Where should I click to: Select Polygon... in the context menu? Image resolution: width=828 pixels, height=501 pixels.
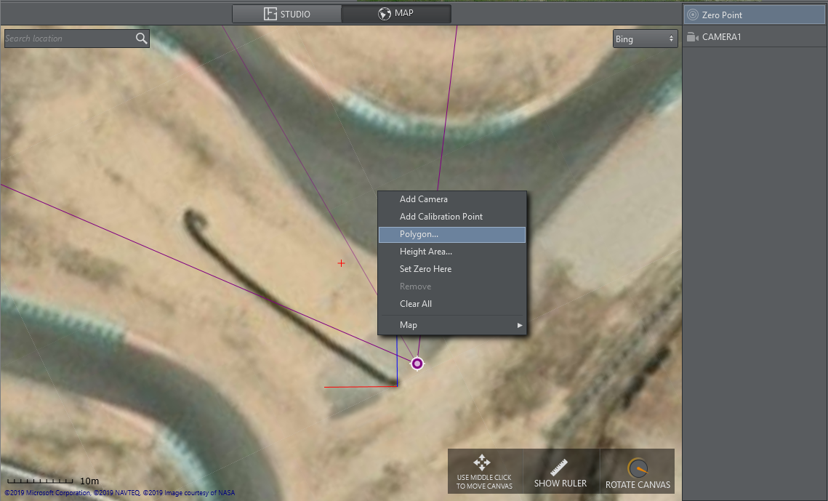[x=419, y=234]
